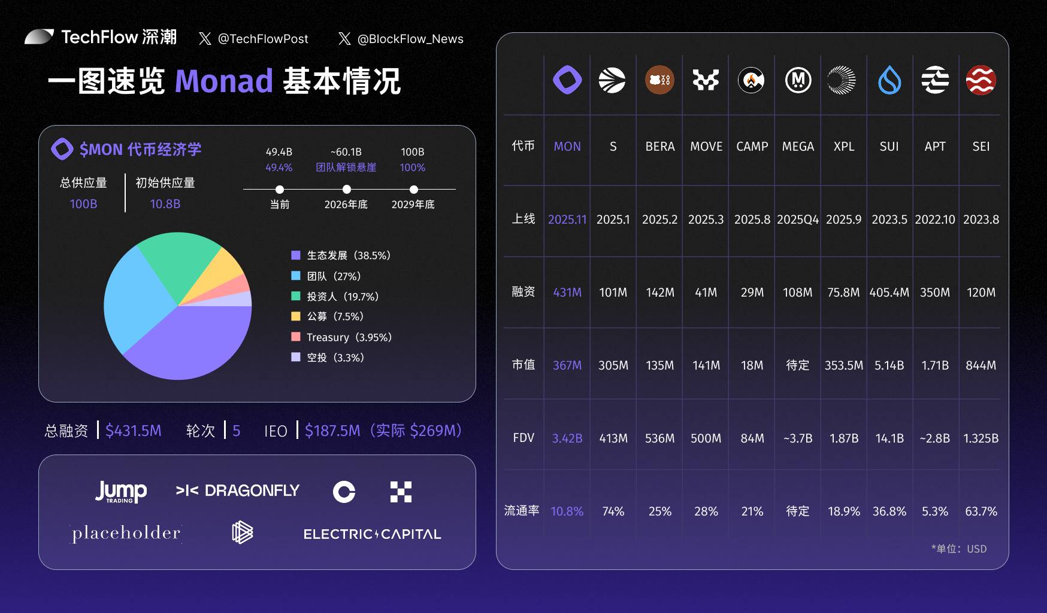
Task: Select the SUI water-drop logo
Action: coord(889,80)
